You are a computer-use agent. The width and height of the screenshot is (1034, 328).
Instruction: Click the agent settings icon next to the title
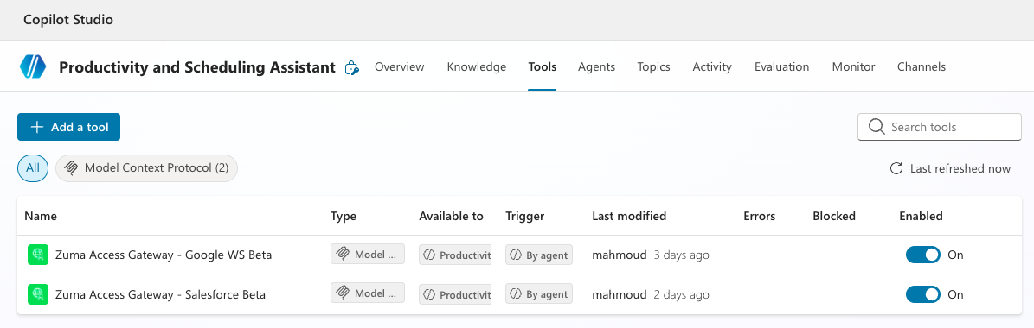pos(352,67)
